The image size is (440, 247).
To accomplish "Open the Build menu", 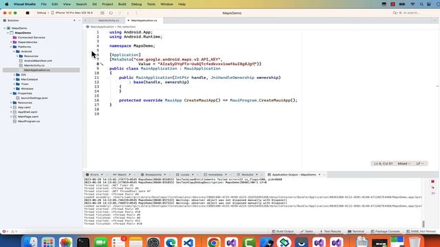I will coord(122,4).
